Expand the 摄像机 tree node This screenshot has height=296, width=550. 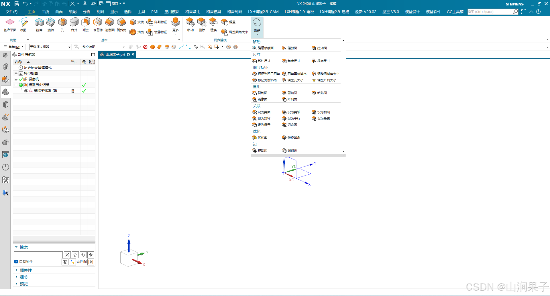pyautogui.click(x=16, y=79)
